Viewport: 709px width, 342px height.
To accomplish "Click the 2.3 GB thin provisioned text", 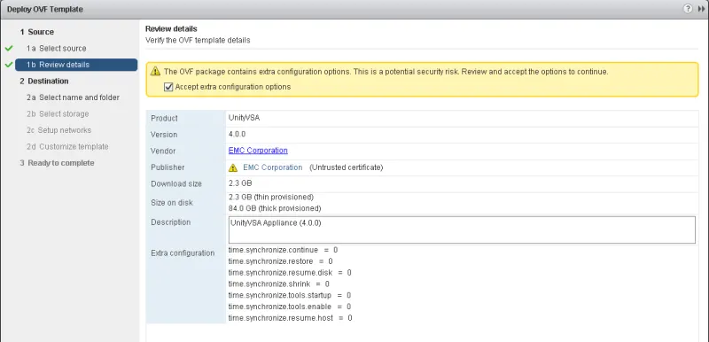I will 271,197.
